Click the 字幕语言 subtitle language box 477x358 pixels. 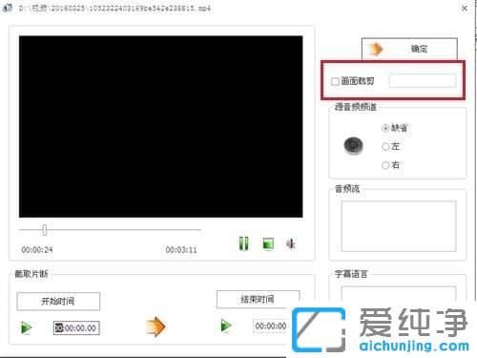click(399, 293)
